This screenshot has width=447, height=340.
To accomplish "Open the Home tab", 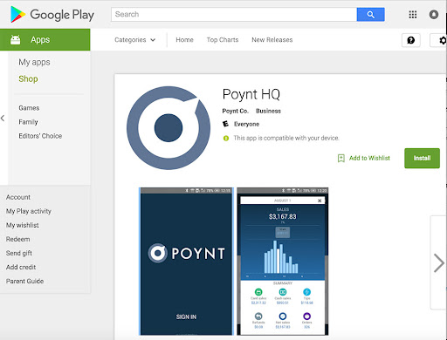I will [184, 40].
